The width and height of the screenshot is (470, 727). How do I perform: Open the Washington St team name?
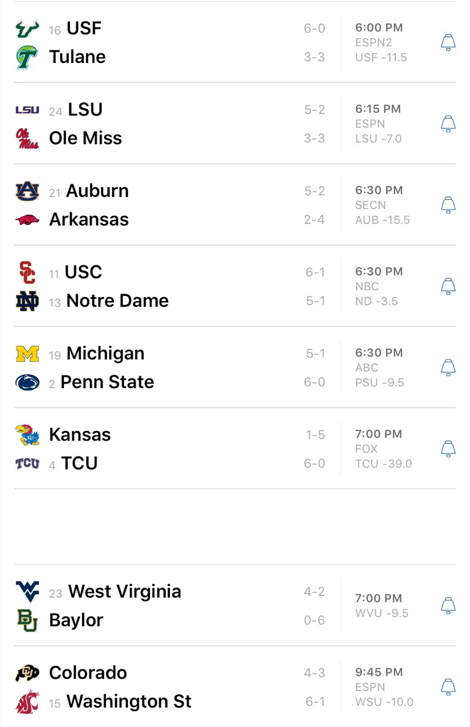[129, 702]
